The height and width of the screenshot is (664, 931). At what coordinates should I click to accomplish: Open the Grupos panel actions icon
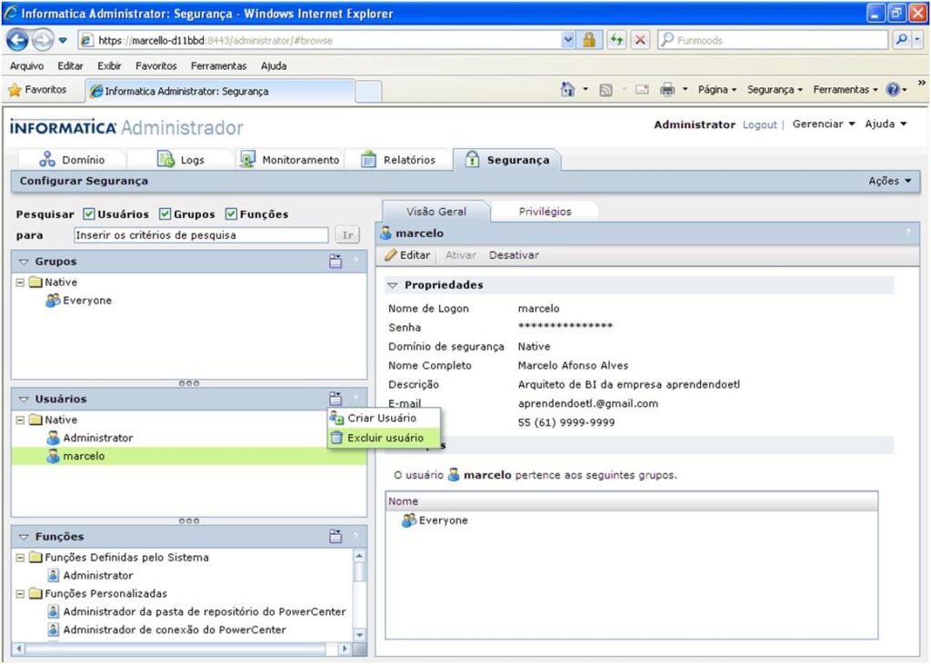click(x=335, y=261)
